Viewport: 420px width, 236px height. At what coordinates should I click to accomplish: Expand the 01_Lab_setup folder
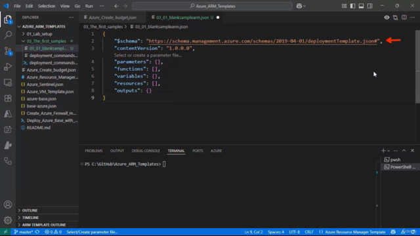pos(24,34)
